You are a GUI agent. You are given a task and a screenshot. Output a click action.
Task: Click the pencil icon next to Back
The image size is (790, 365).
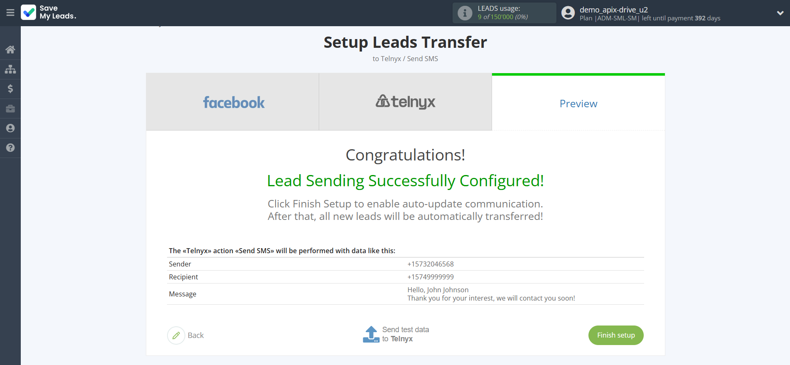[x=176, y=335]
